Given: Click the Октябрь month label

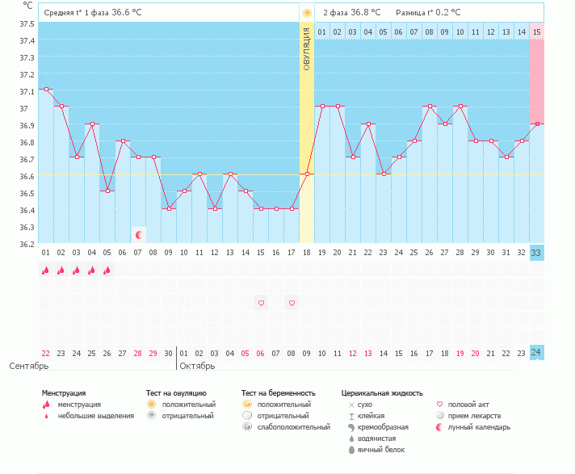Looking at the screenshot, I should [x=199, y=366].
